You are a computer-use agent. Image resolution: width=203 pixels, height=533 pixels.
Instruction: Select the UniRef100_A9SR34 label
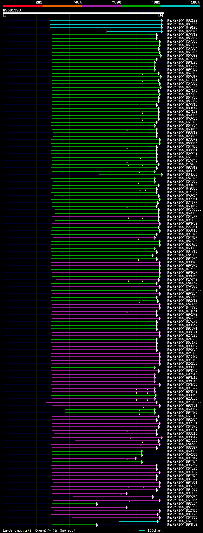pyautogui.click(x=182, y=465)
